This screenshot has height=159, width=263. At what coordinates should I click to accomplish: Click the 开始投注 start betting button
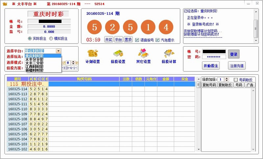(211, 66)
